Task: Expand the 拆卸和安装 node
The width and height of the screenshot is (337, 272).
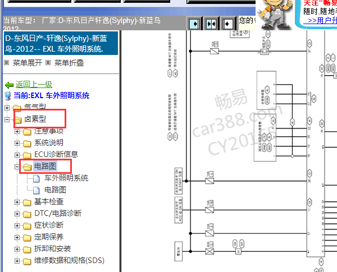Action: click(17, 249)
